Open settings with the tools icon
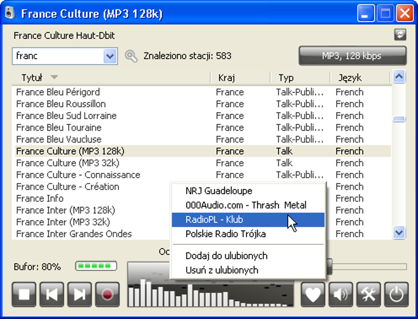 point(368,294)
